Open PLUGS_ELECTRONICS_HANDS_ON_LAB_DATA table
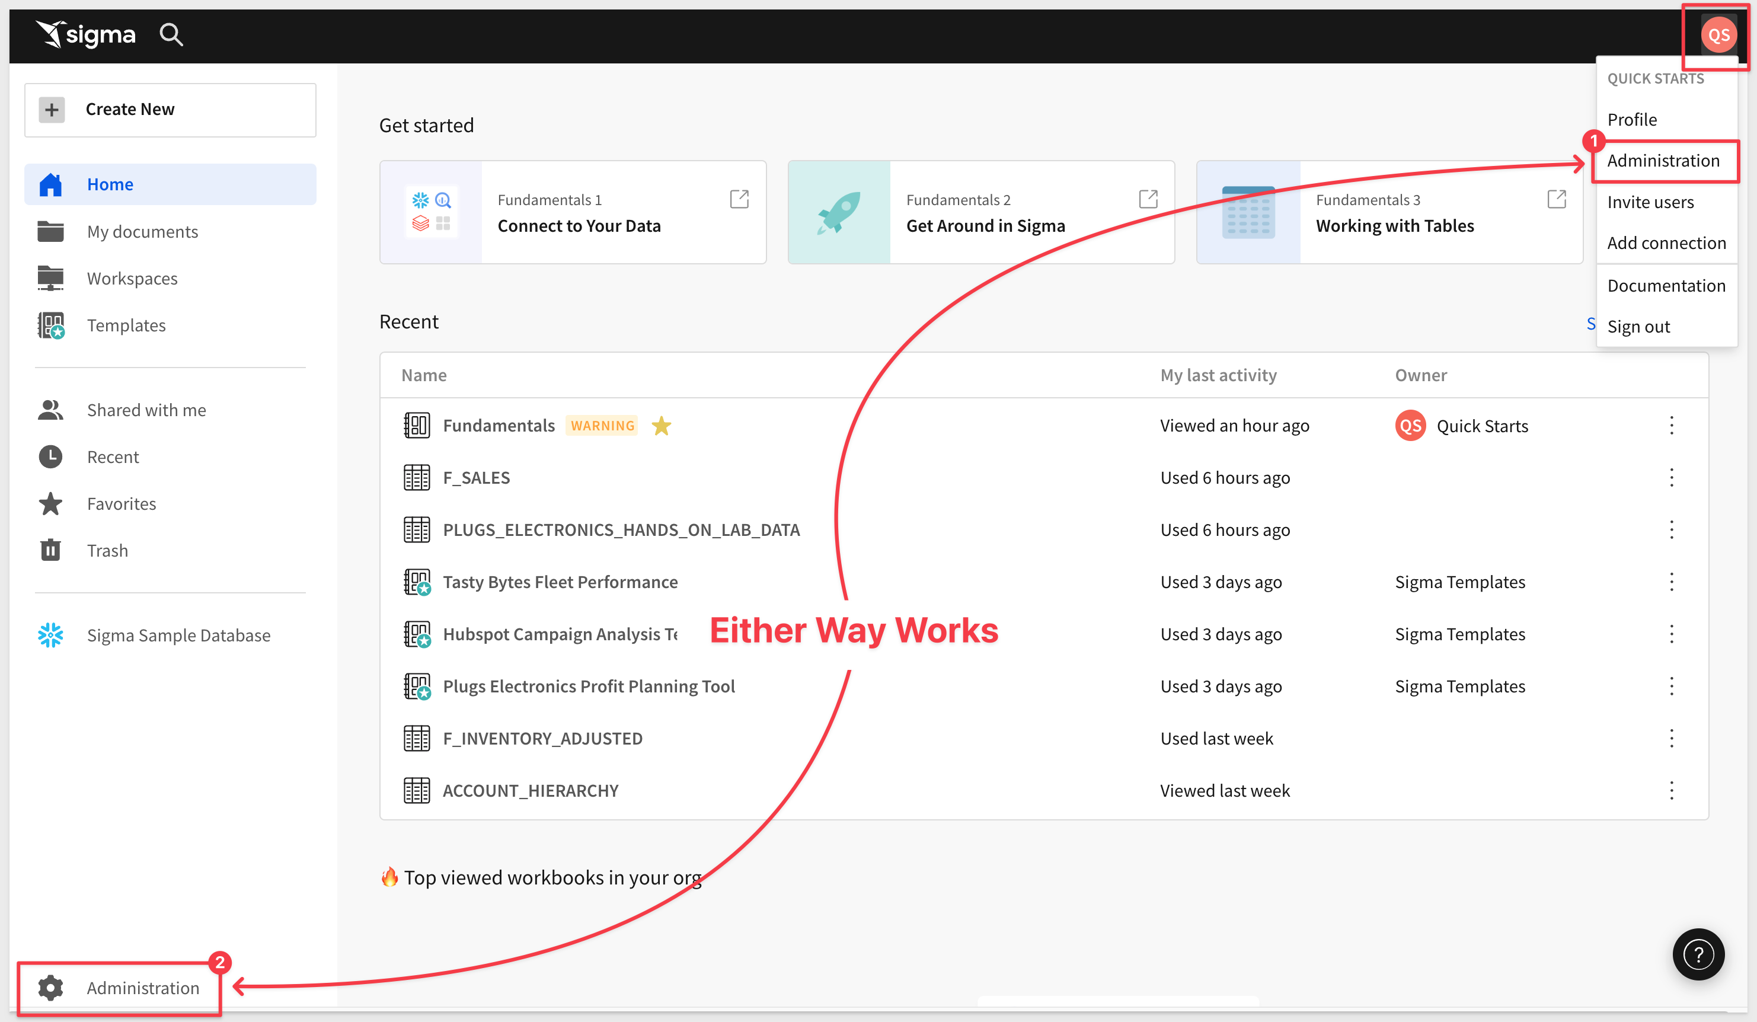Image resolution: width=1757 pixels, height=1022 pixels. coord(1044,530)
